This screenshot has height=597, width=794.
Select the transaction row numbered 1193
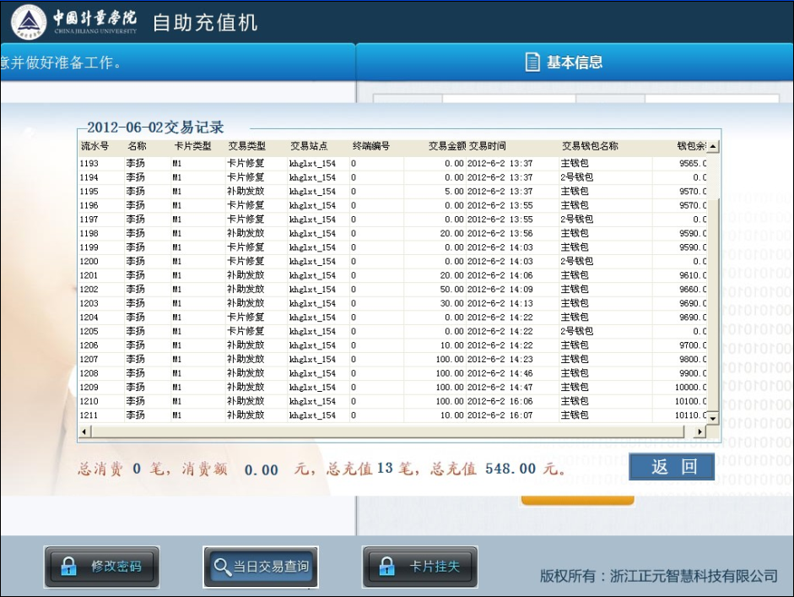253,163
